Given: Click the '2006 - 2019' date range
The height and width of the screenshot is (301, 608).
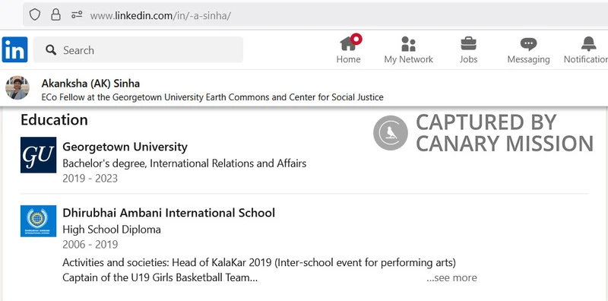Looking at the screenshot, I should point(90,245).
